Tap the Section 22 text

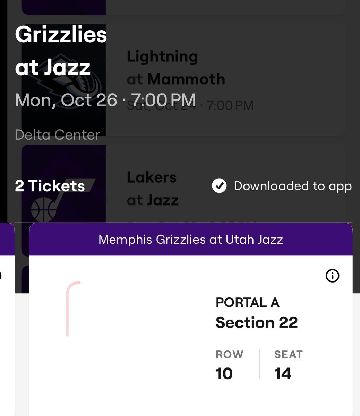coord(257,322)
